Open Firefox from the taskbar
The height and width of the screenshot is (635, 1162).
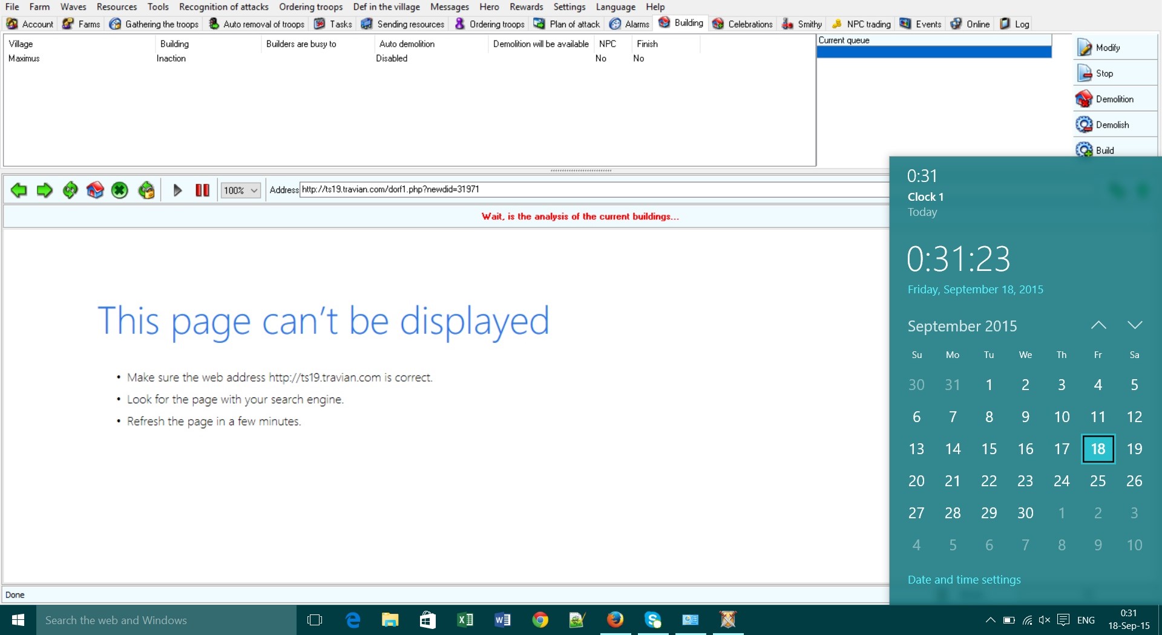click(x=615, y=620)
